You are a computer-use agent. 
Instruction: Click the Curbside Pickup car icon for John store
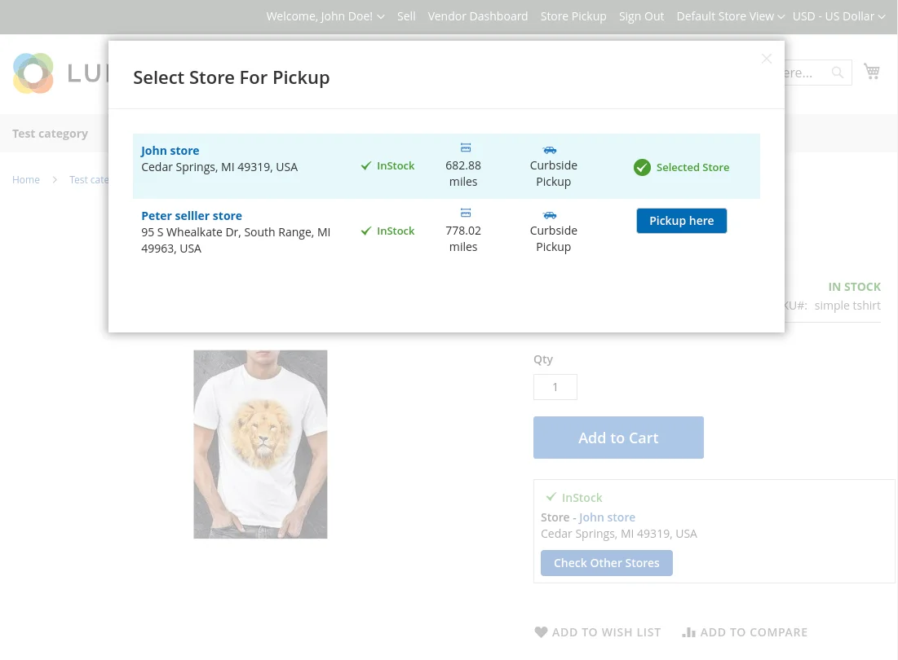tap(549, 149)
